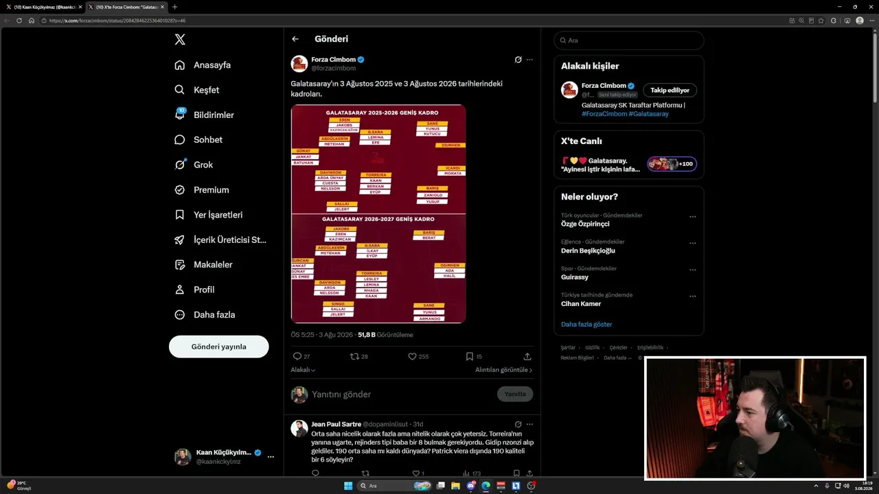Open Discord from the taskbar

tap(471, 486)
